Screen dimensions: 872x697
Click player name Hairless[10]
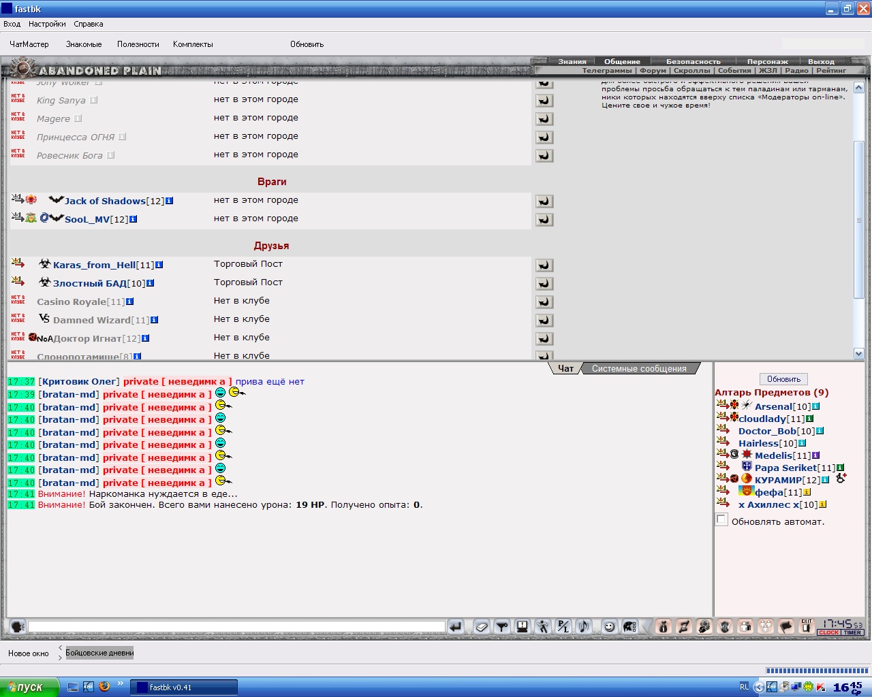(x=768, y=443)
